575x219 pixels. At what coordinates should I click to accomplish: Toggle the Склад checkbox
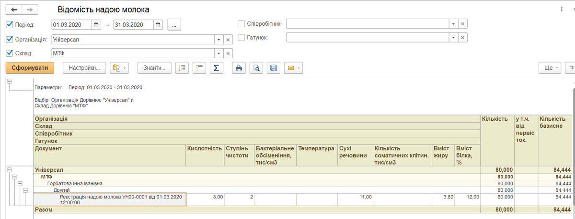point(10,53)
